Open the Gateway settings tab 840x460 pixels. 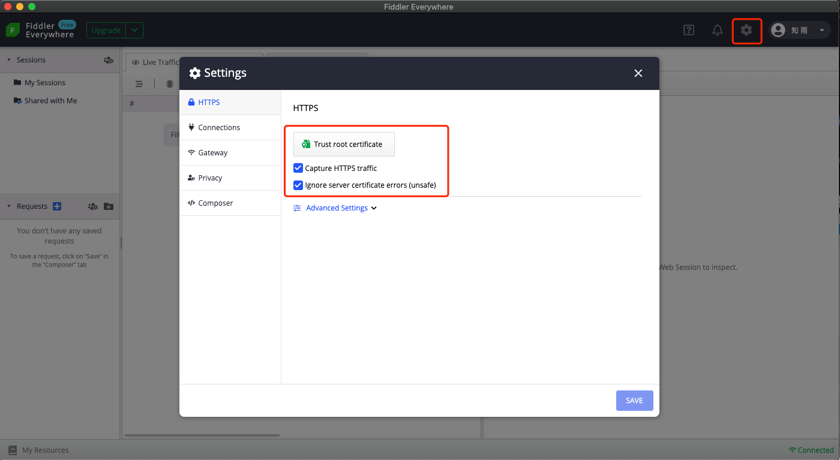coord(213,153)
